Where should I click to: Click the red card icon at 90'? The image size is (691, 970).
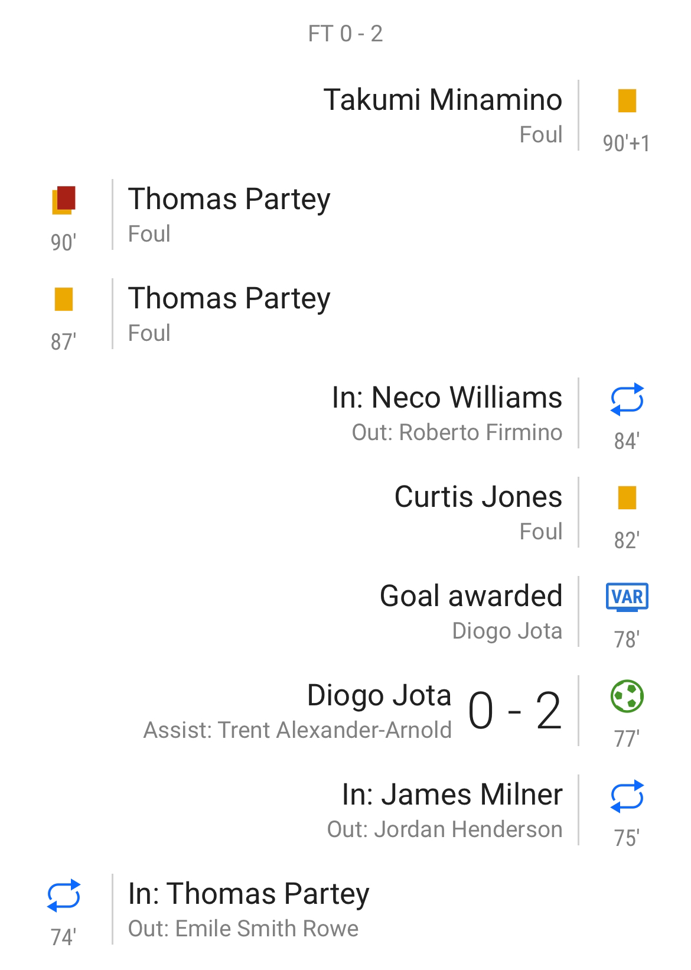[64, 200]
